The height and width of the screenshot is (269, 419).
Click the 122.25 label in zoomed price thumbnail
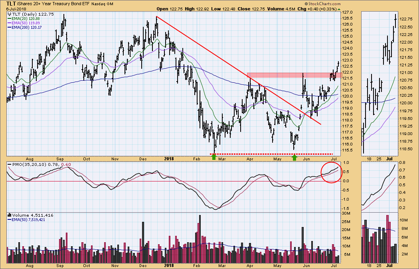[406, 35]
